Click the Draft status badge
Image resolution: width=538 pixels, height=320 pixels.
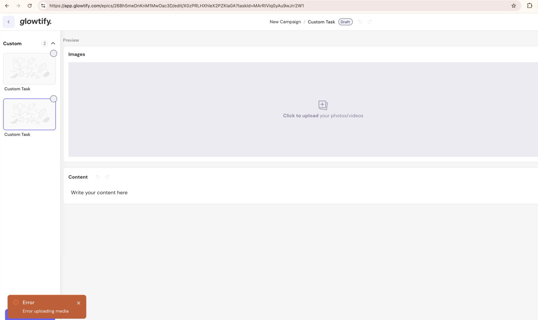tap(345, 22)
